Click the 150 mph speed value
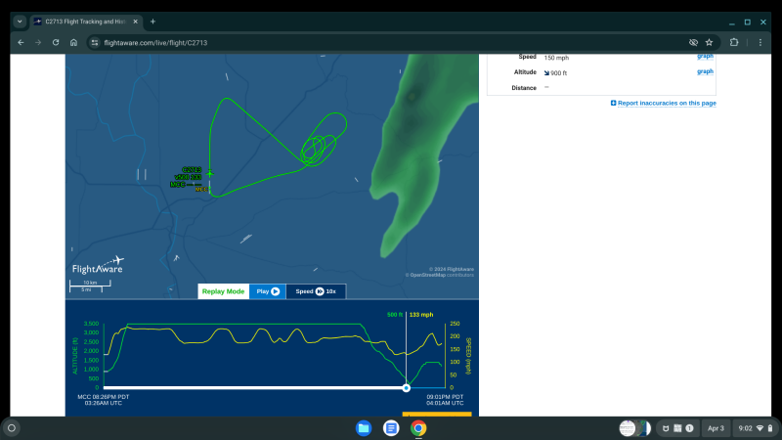Screen dimensions: 782x440 (556, 58)
